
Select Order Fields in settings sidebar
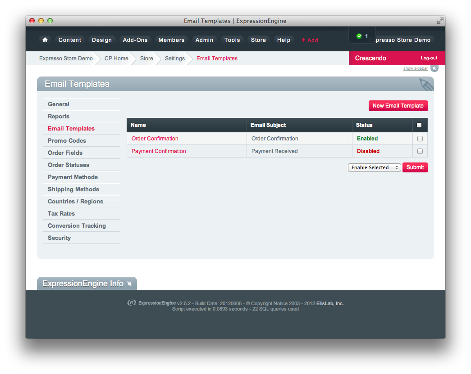coord(82,153)
